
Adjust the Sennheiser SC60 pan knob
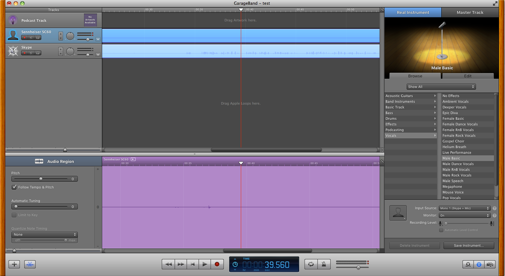pos(70,36)
